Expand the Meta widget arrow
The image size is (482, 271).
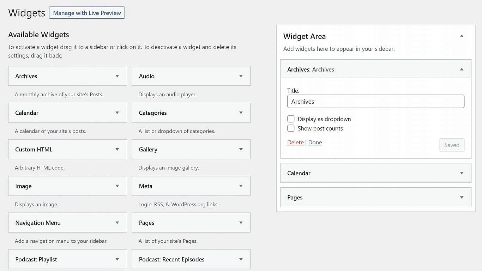coord(241,186)
